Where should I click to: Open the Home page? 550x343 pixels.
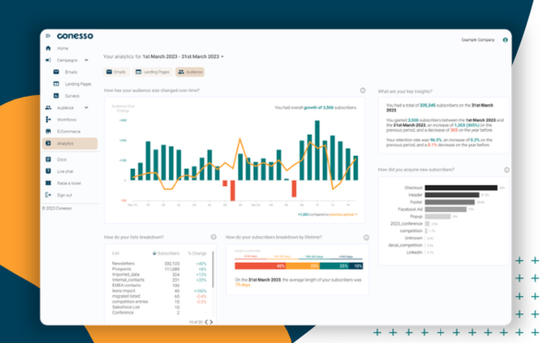tap(63, 48)
